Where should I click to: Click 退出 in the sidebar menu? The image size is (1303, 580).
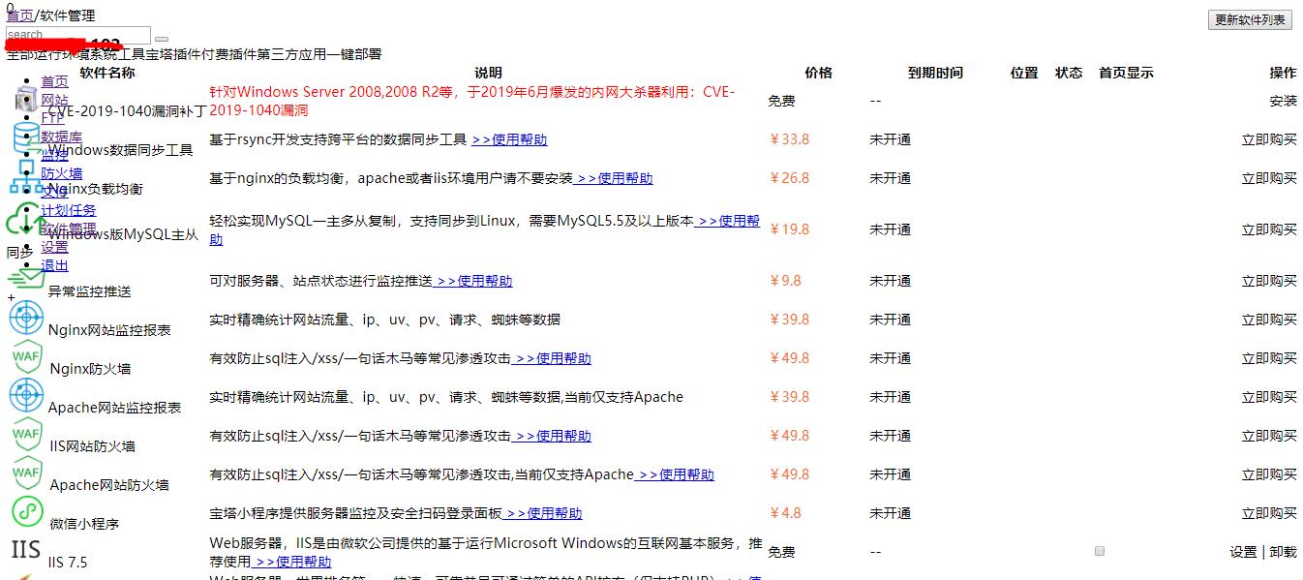[54, 265]
